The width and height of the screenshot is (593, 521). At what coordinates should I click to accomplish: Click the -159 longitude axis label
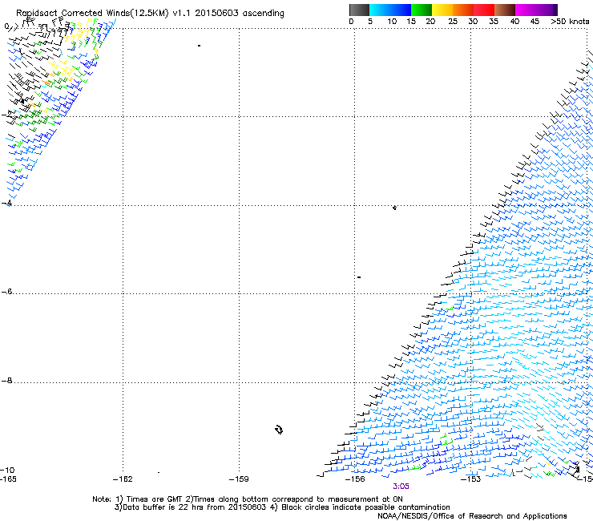239,479
